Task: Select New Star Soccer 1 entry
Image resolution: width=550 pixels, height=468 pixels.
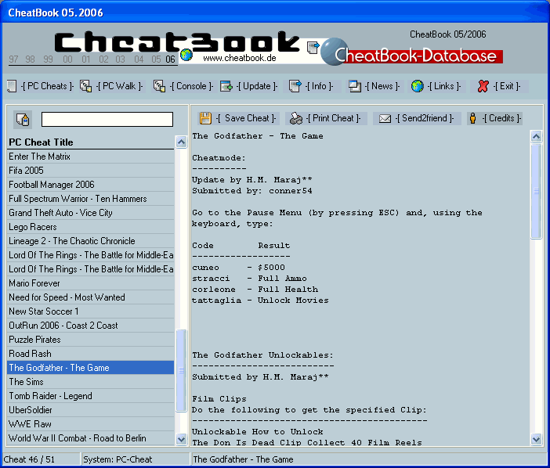Action: 91,311
